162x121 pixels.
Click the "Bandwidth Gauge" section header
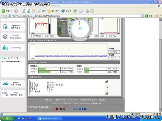click(74, 62)
